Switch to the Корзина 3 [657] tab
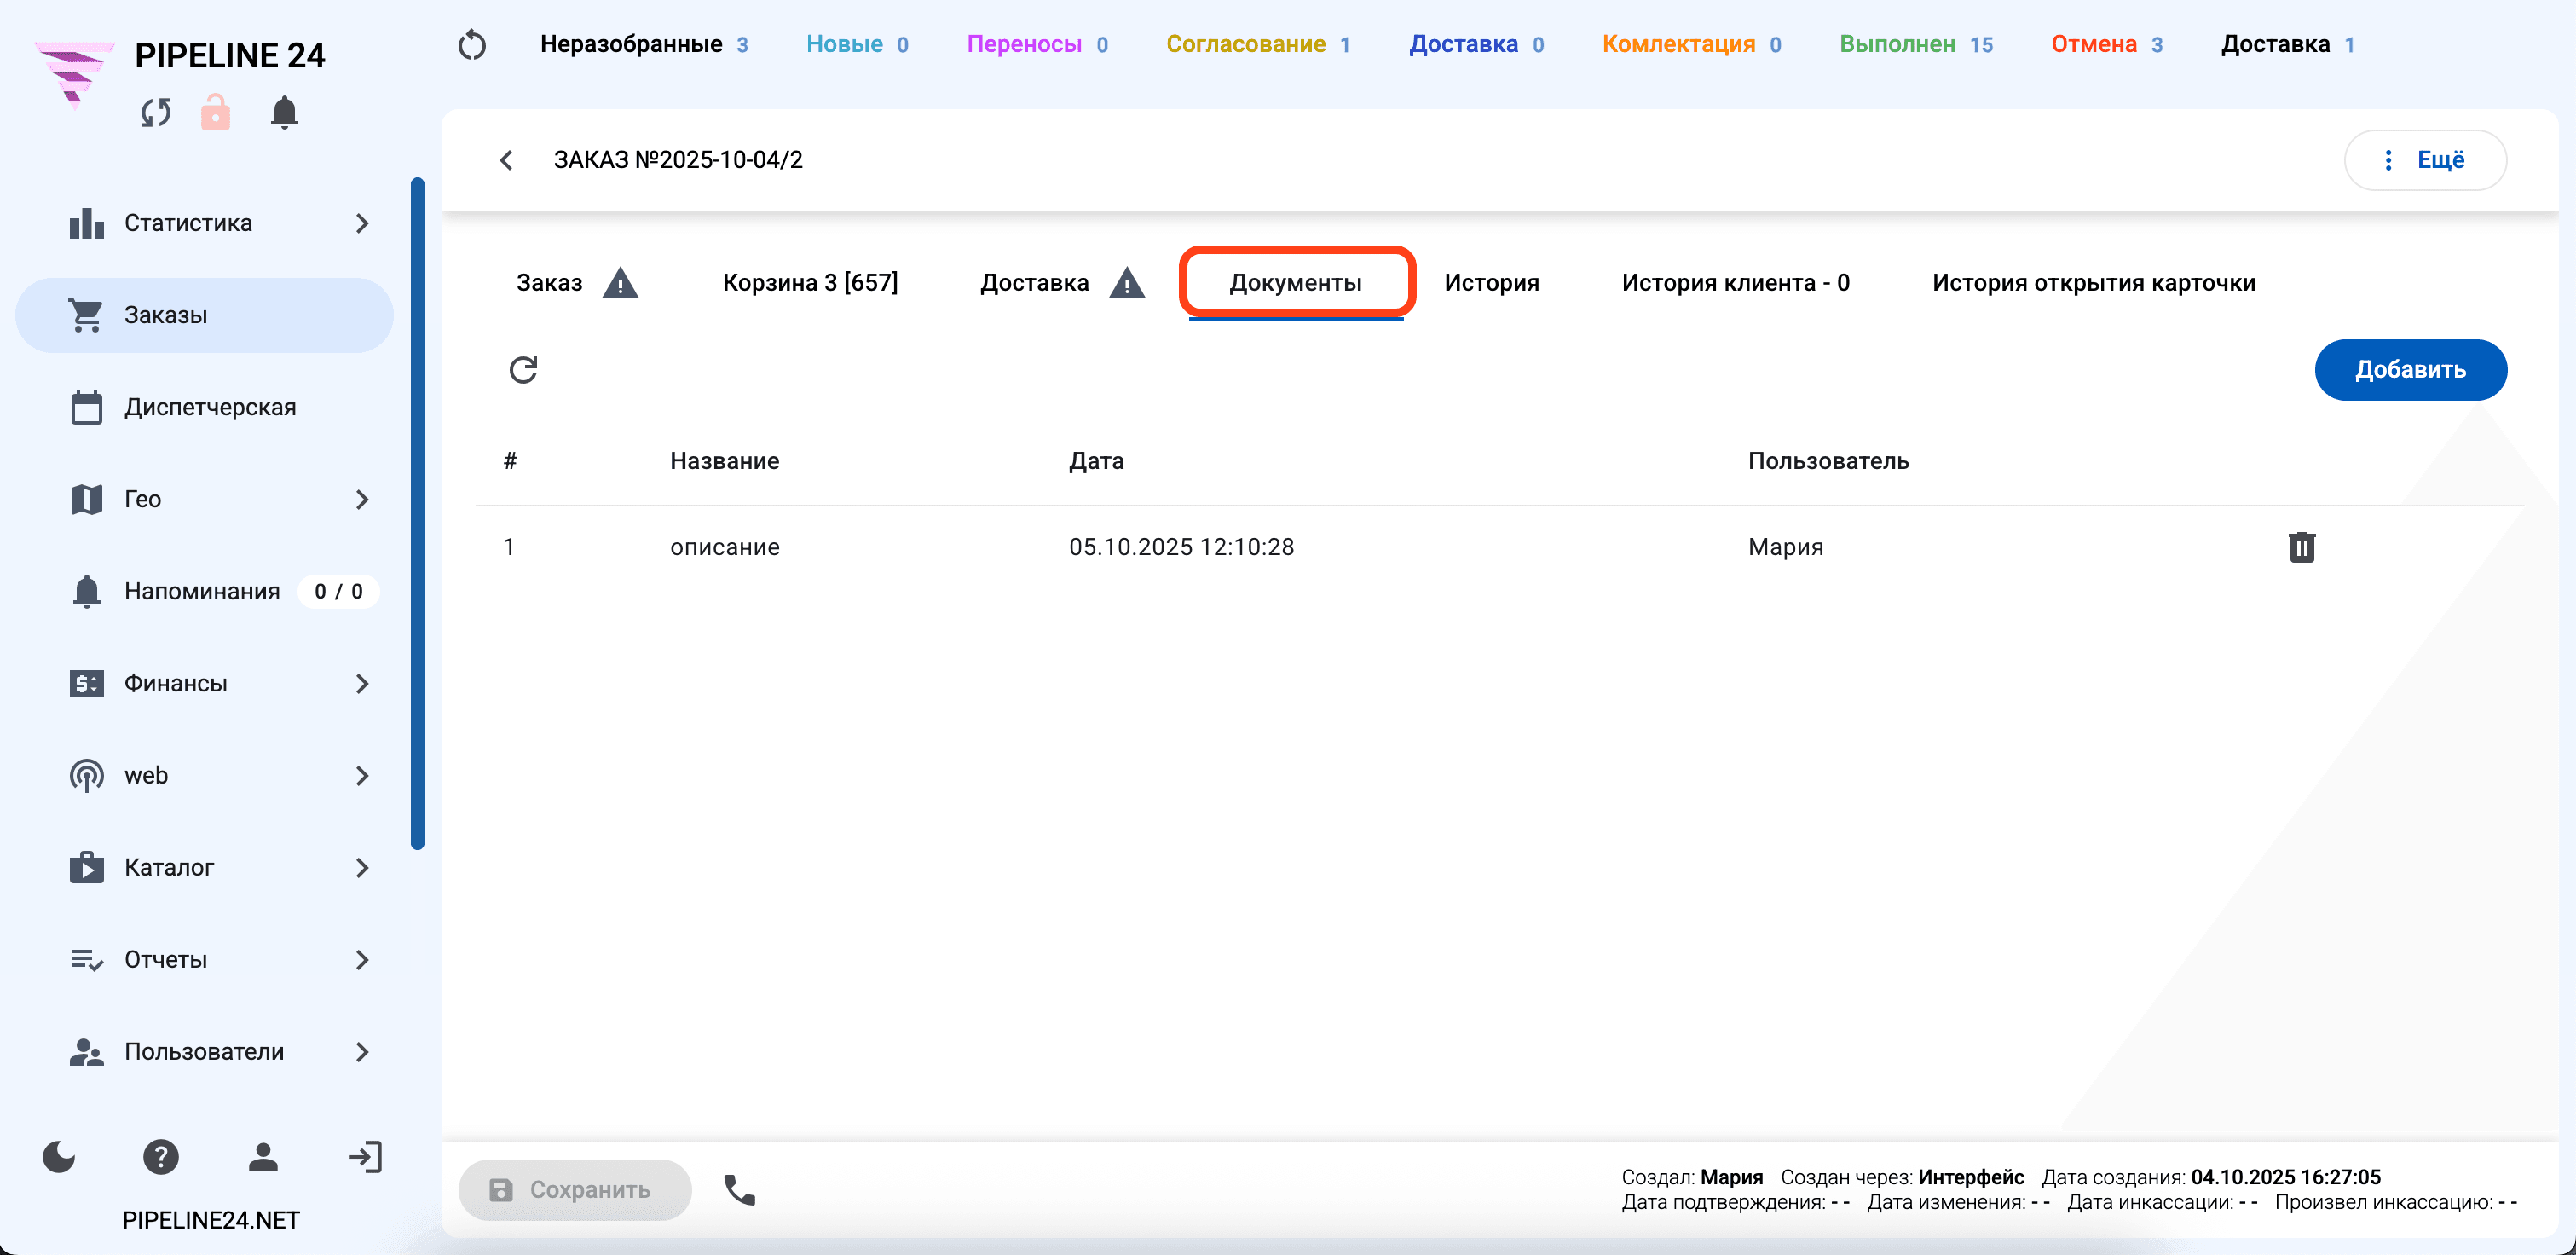 click(x=810, y=283)
